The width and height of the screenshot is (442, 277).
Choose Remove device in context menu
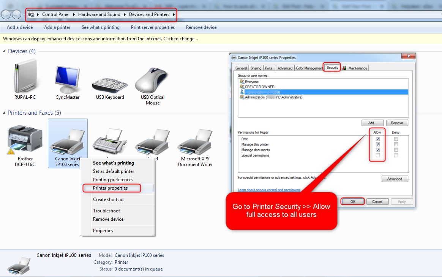tap(118, 219)
